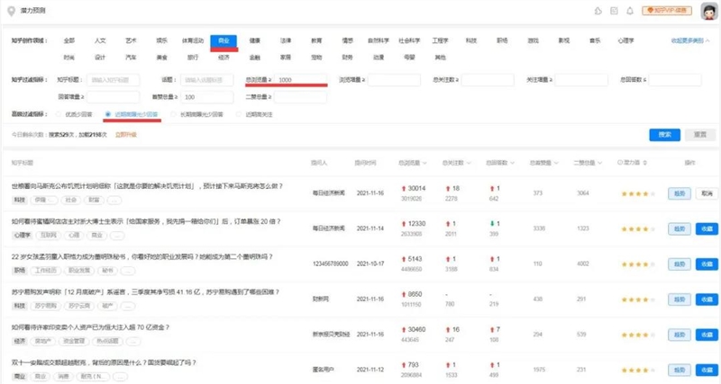The image size is (721, 384).
Task: Click the 总浏览量 minimum value input field
Action: (297, 80)
